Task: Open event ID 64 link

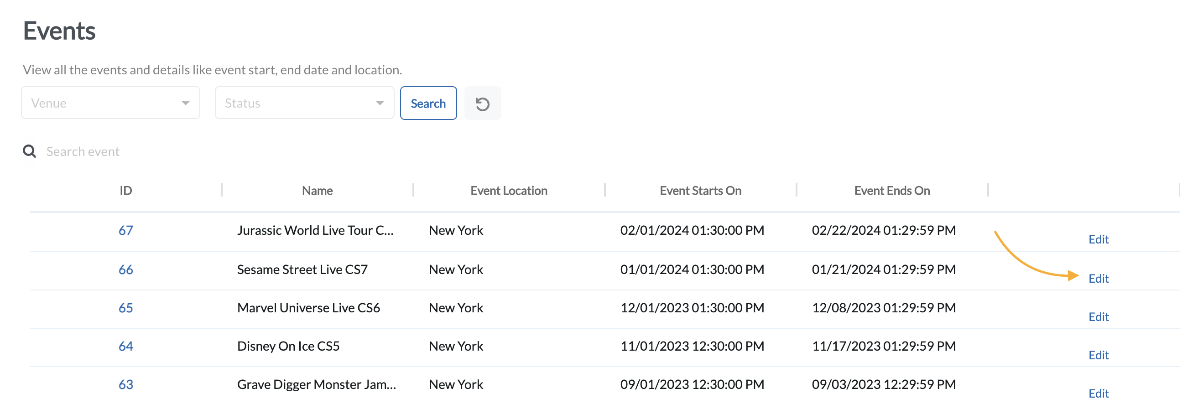Action: coord(125,346)
